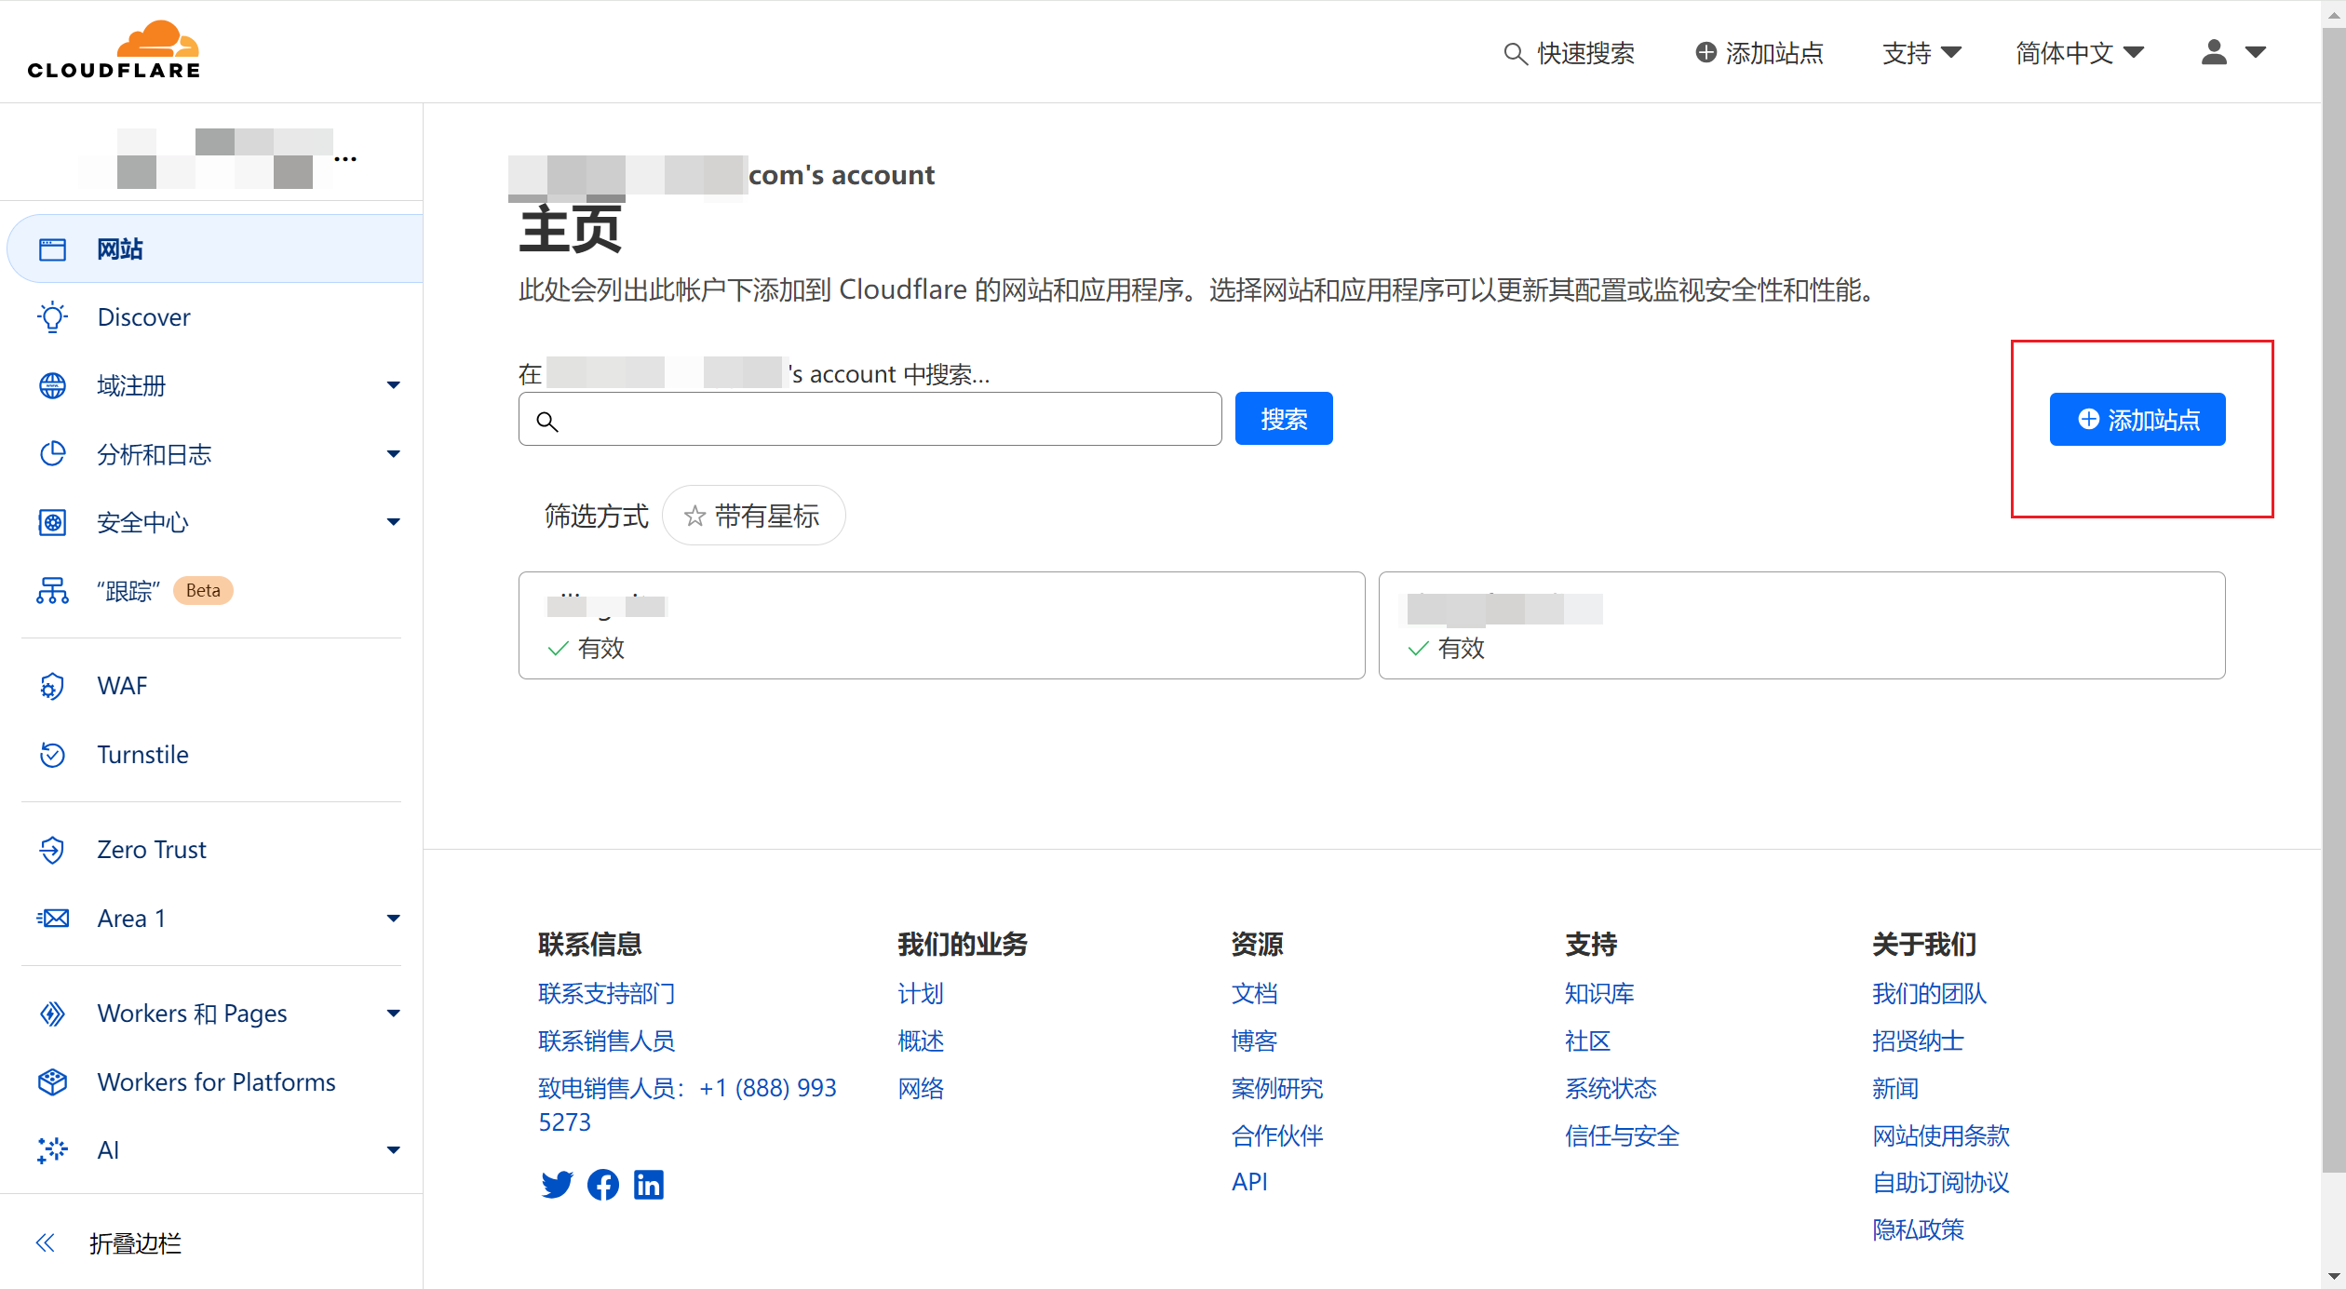
Task: Open the 案例研究 link
Action: 1276,1088
